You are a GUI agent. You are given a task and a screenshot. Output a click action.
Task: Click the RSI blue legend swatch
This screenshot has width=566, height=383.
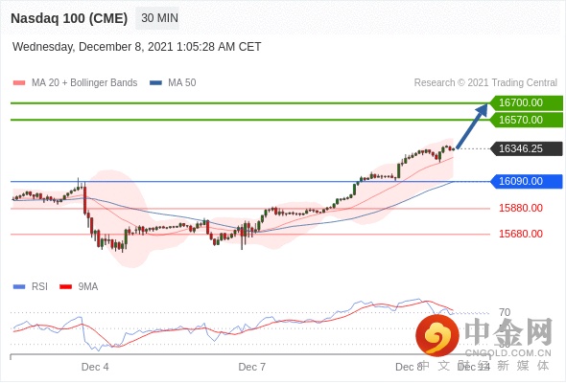[x=19, y=287]
